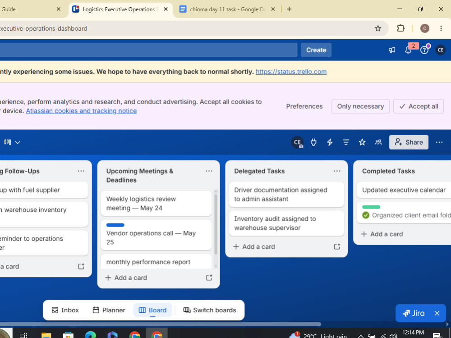The height and width of the screenshot is (338, 451).
Task: Open the help question mark icon
Action: pyautogui.click(x=424, y=50)
